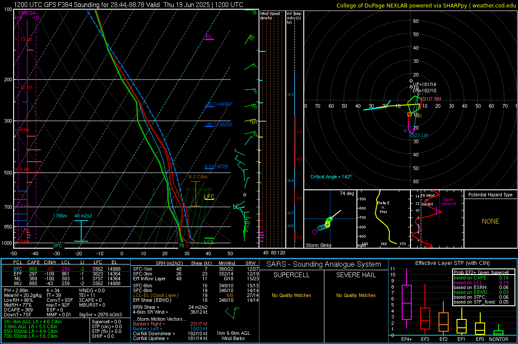Click the Storm Slinky panel label

point(319,245)
